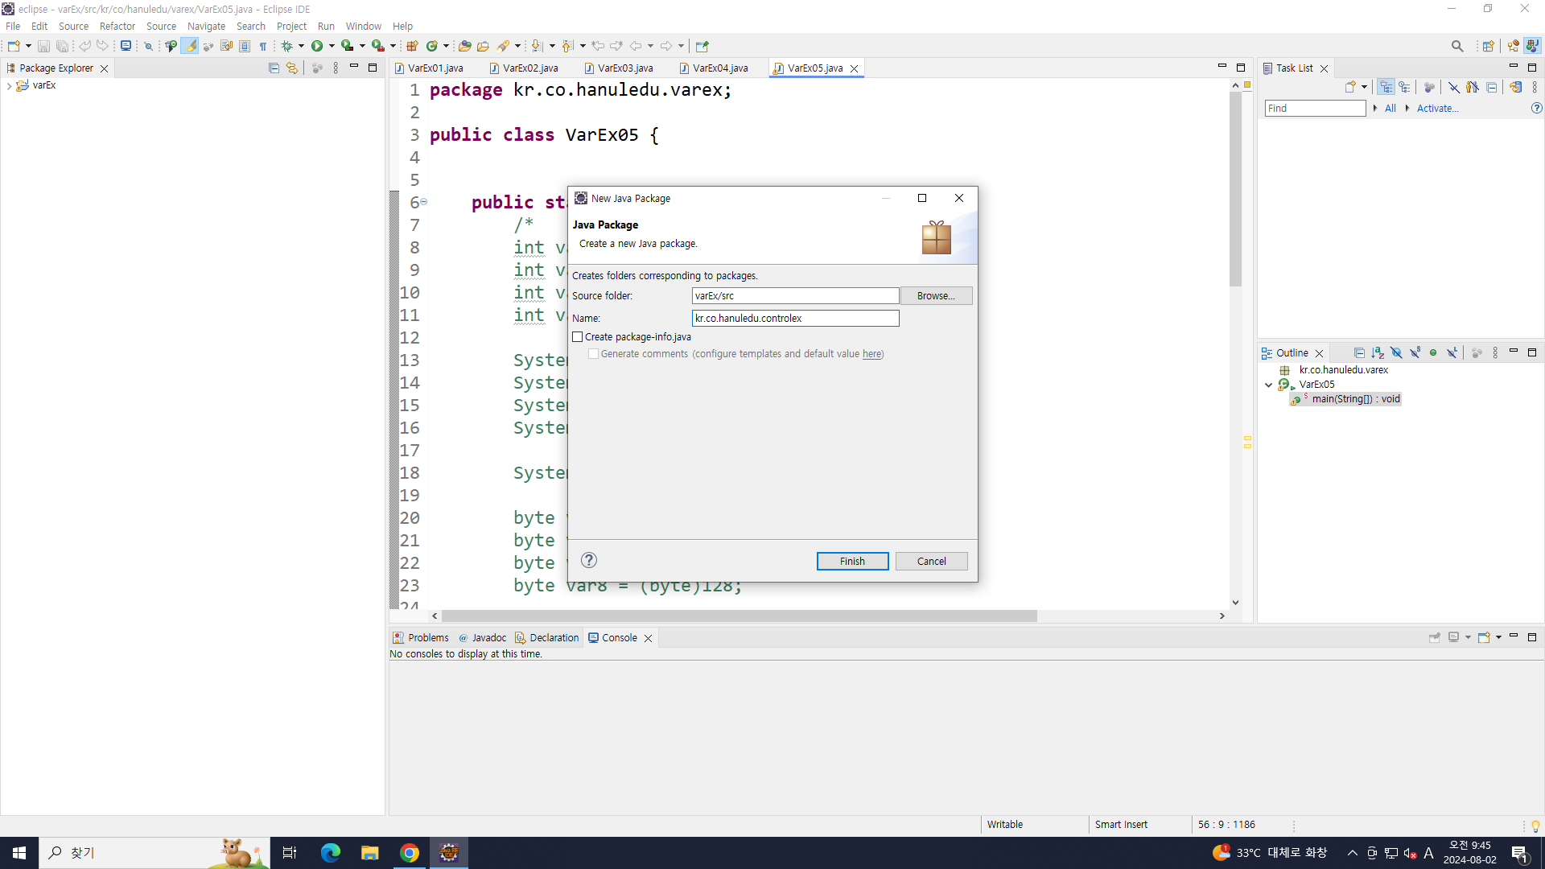1545x869 pixels.
Task: Enable Create package-info.java checkbox
Action: pos(578,337)
